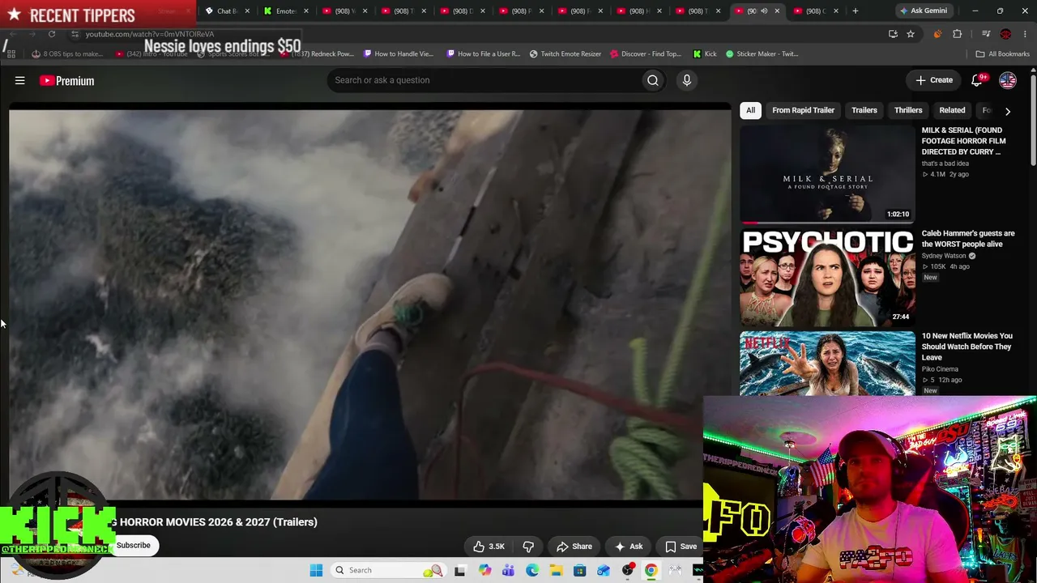Open Microsoft Teams from taskbar

(508, 570)
